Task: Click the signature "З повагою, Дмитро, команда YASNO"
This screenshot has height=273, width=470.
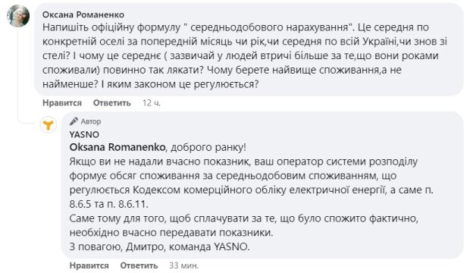Action: (x=158, y=247)
